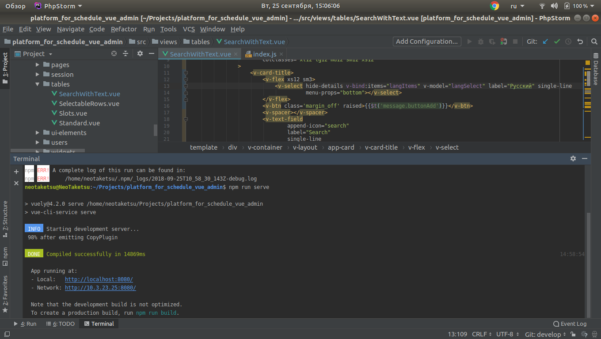Viewport: 601px width, 339px height.
Task: Open Event Log button
Action: (x=570, y=324)
